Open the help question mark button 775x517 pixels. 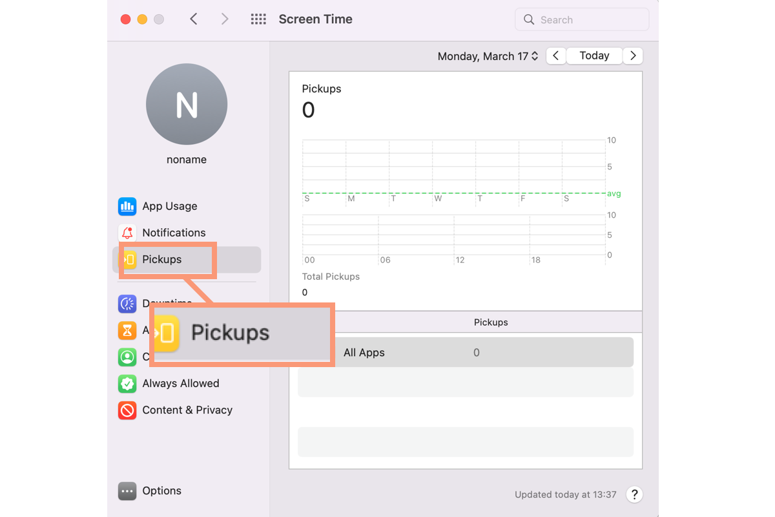click(x=634, y=494)
